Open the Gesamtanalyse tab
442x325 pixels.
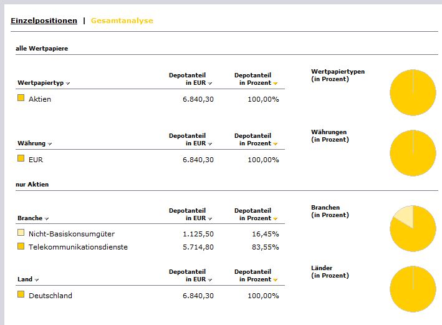click(122, 21)
